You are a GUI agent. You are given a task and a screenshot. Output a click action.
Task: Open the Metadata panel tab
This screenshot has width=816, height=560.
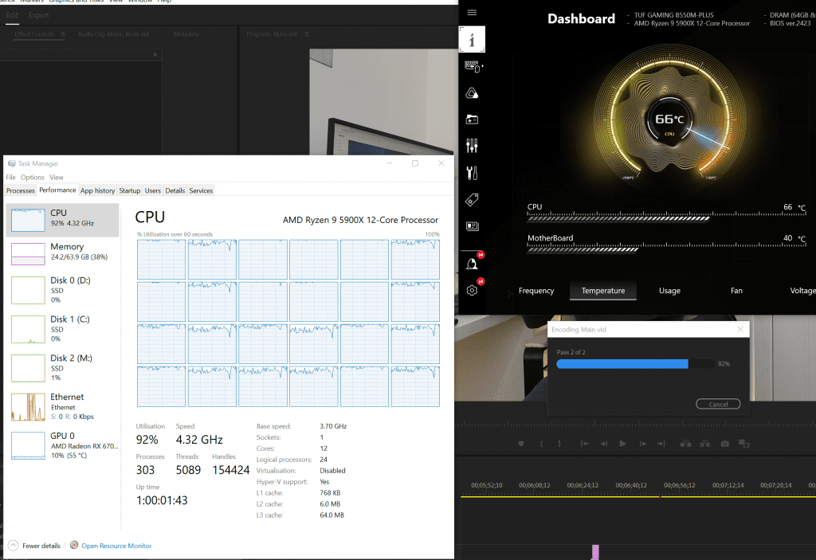(x=186, y=34)
